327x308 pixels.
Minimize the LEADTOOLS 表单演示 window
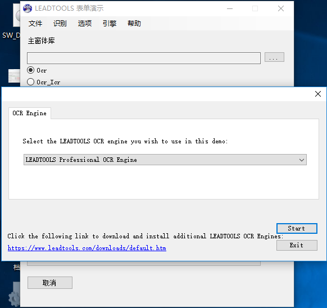point(230,8)
